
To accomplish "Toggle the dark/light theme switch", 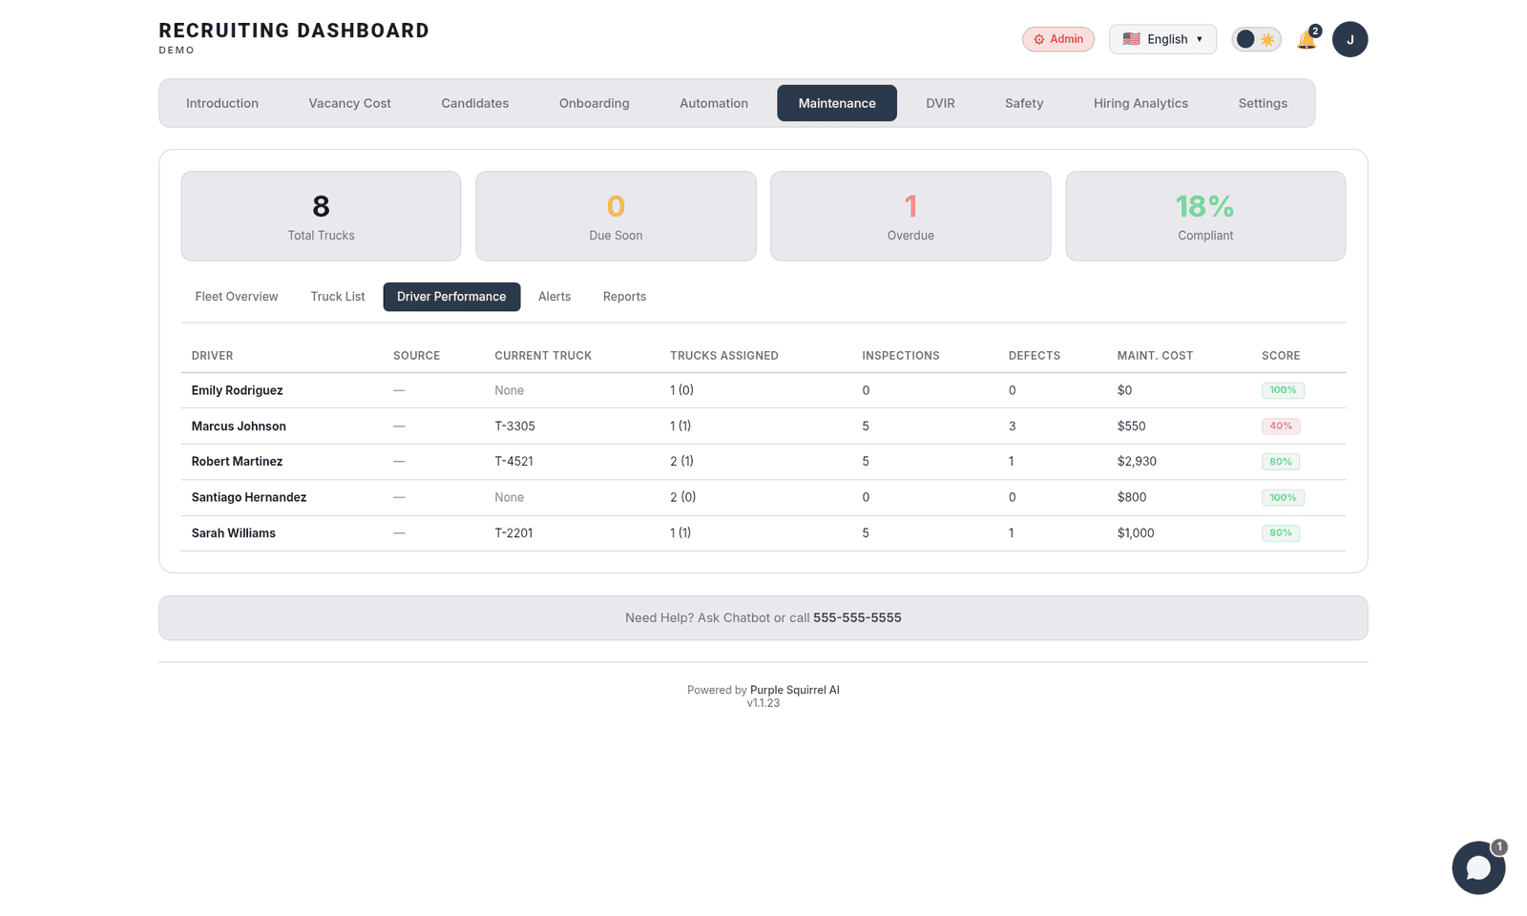I will (x=1256, y=39).
